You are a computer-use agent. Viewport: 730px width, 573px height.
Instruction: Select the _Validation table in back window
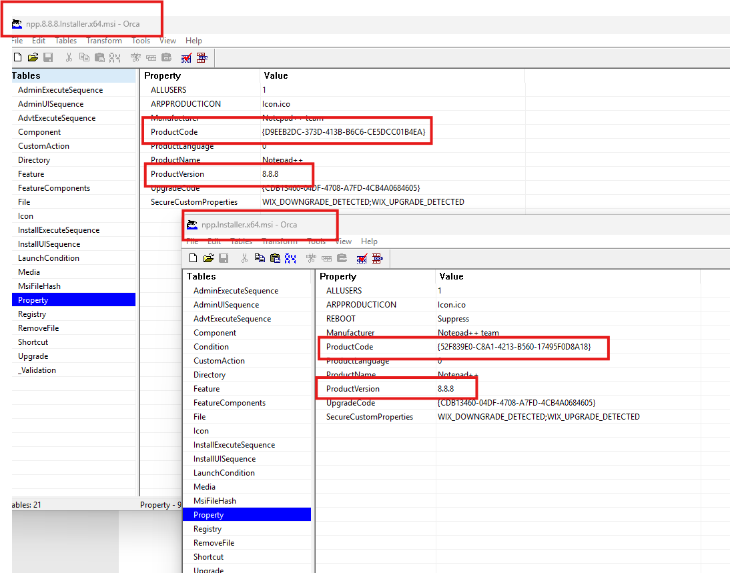point(37,370)
